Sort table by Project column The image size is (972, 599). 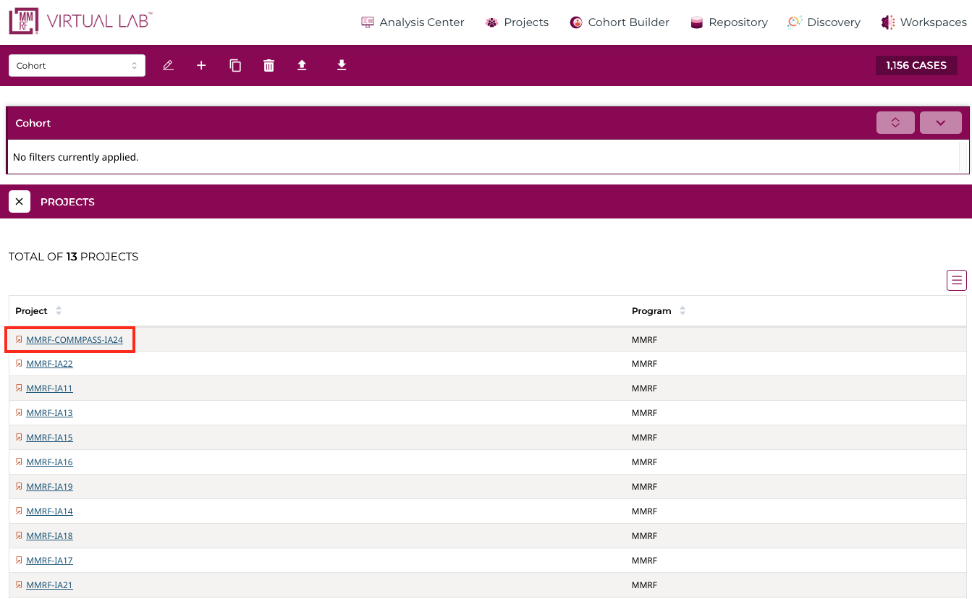pos(59,311)
